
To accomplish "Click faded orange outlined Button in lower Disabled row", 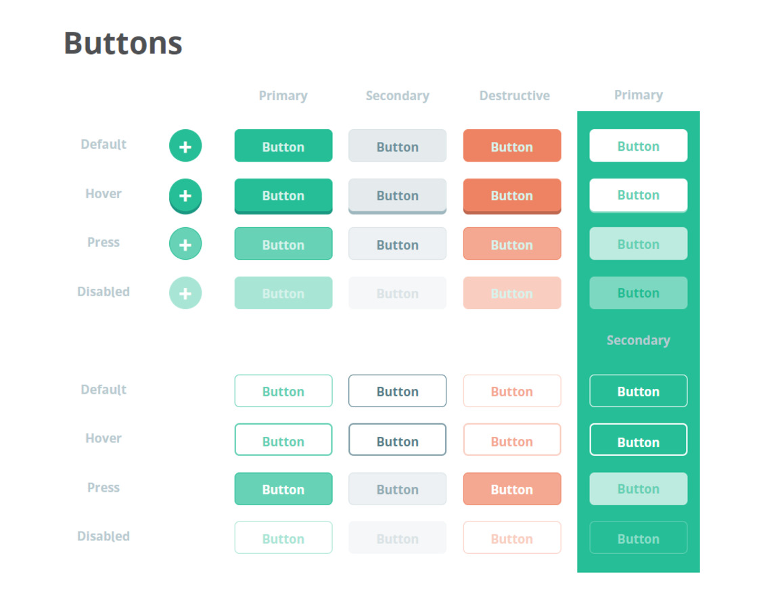I will (512, 538).
